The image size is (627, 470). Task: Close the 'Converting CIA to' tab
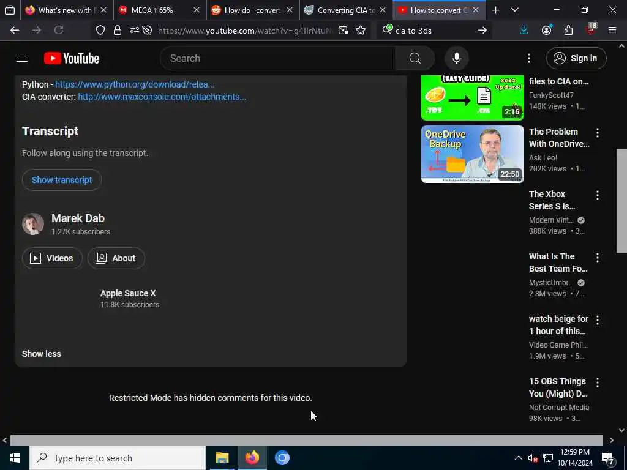(383, 10)
